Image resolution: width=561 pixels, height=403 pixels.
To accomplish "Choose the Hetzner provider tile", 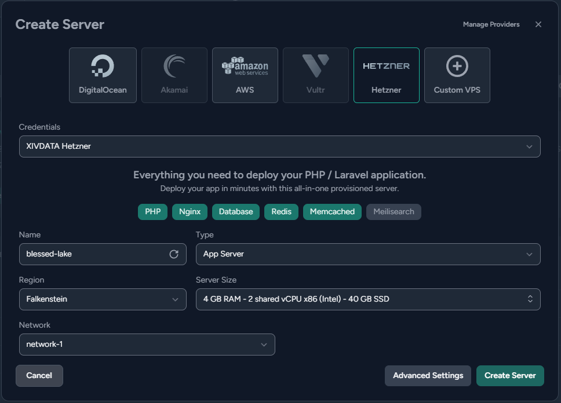I will [386, 75].
